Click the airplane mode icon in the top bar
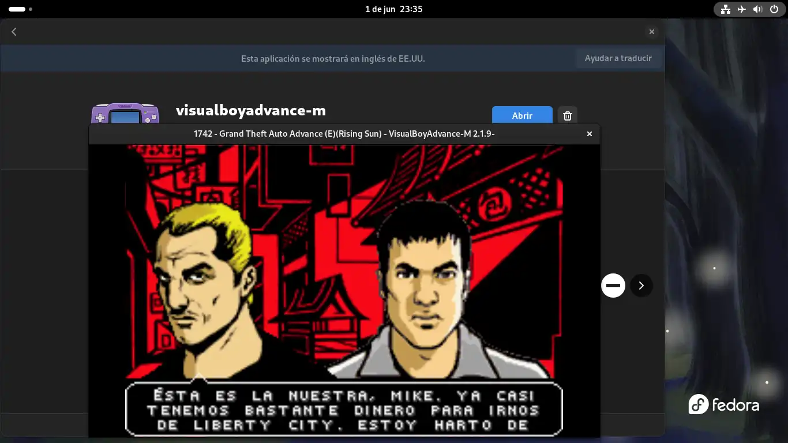Image resolution: width=788 pixels, height=443 pixels. (742, 9)
